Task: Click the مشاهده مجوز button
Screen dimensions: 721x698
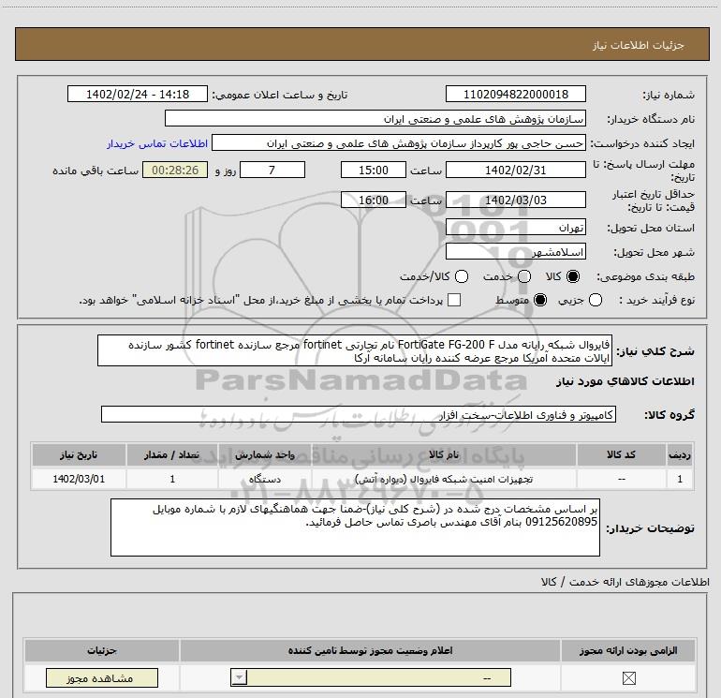Action: point(102,677)
